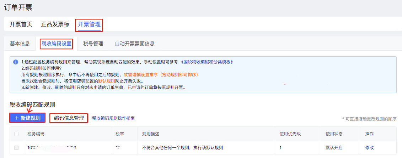
Task: Click the 税务编码 column header
Action: pyautogui.click(x=36, y=134)
